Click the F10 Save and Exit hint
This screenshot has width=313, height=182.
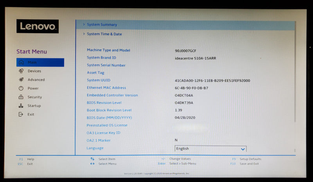[245, 164]
